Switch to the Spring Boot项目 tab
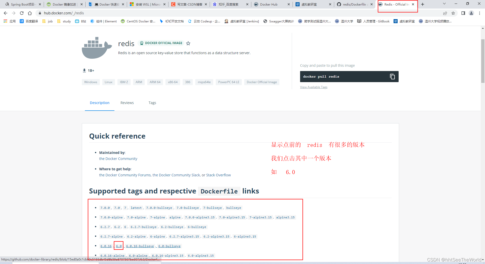485x264 pixels. tap(22, 4)
